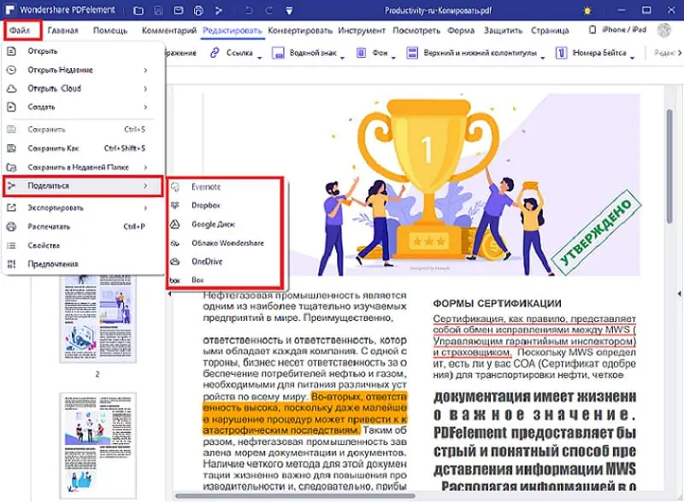The width and height of the screenshot is (684, 502).
Task: Click the Водяной знак watermark icon
Action: click(x=278, y=53)
